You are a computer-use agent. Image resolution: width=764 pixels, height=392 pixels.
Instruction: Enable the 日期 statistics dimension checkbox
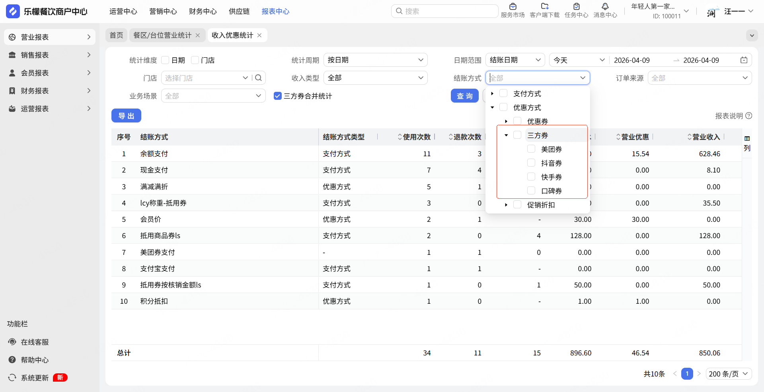click(166, 60)
